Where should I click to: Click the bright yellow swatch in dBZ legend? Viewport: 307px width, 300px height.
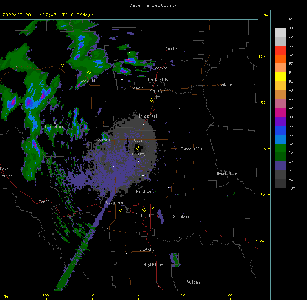pyautogui.click(x=280, y=77)
